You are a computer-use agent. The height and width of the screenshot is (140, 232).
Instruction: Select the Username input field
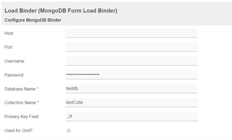[131, 61]
